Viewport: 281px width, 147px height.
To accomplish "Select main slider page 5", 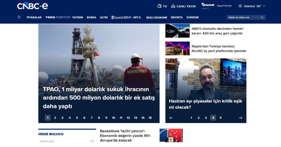I will [x=77, y=118].
